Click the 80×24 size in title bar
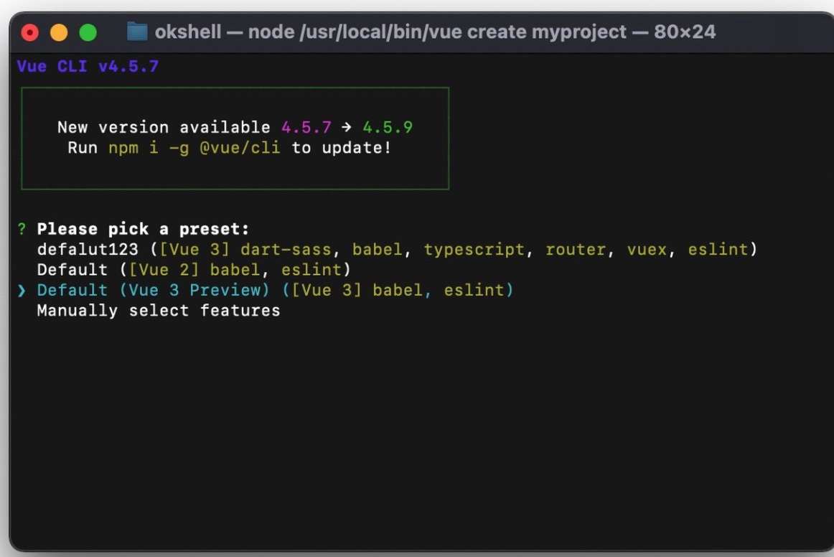 (x=684, y=32)
